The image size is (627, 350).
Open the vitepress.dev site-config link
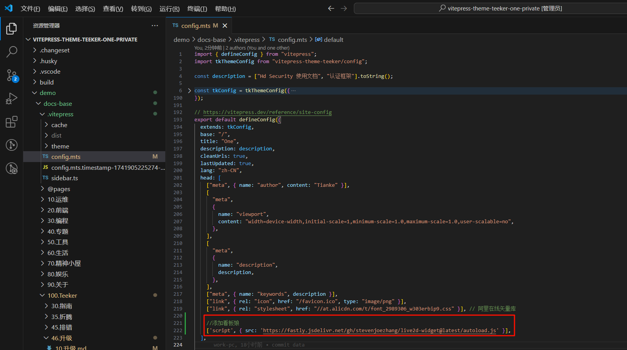coord(267,112)
